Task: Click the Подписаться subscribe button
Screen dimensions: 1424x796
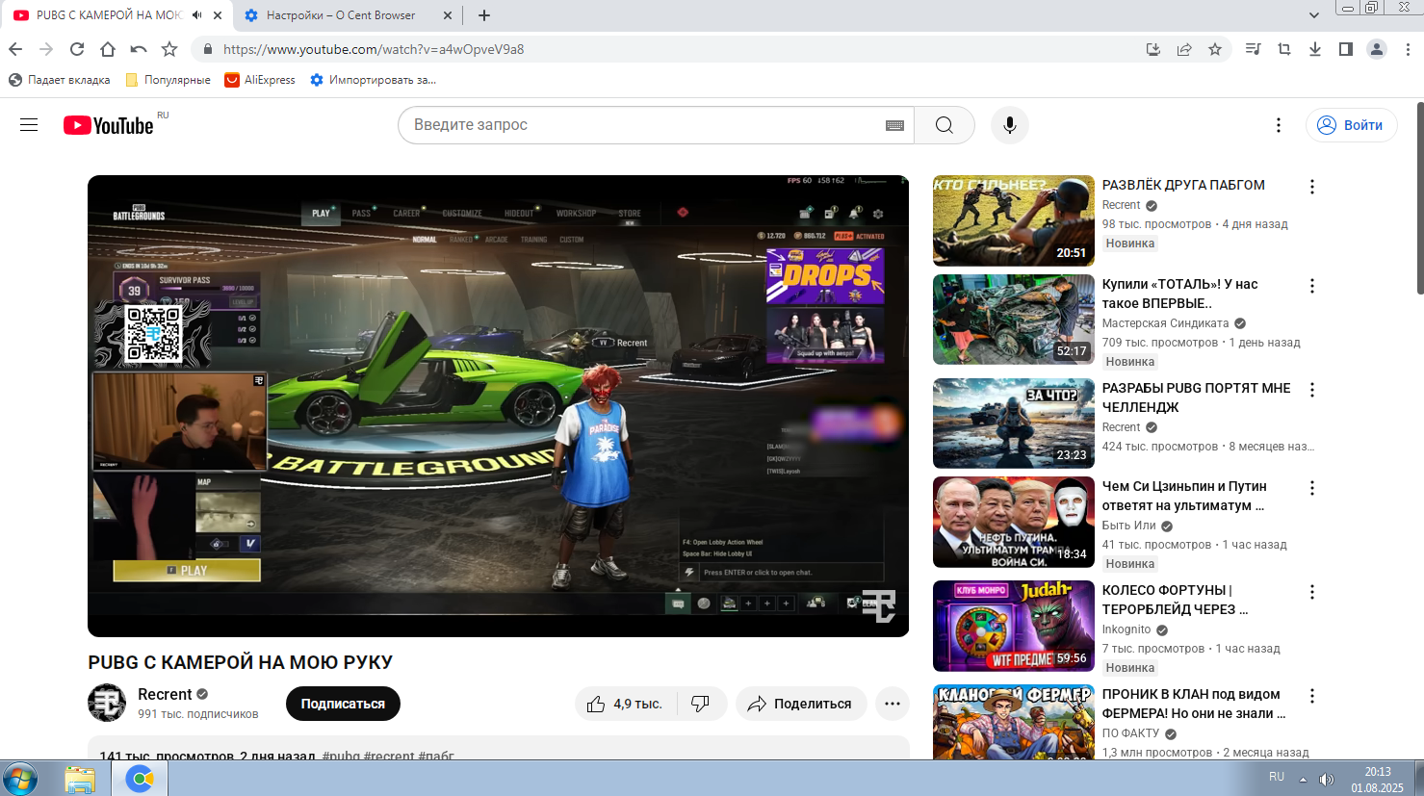Action: point(343,704)
